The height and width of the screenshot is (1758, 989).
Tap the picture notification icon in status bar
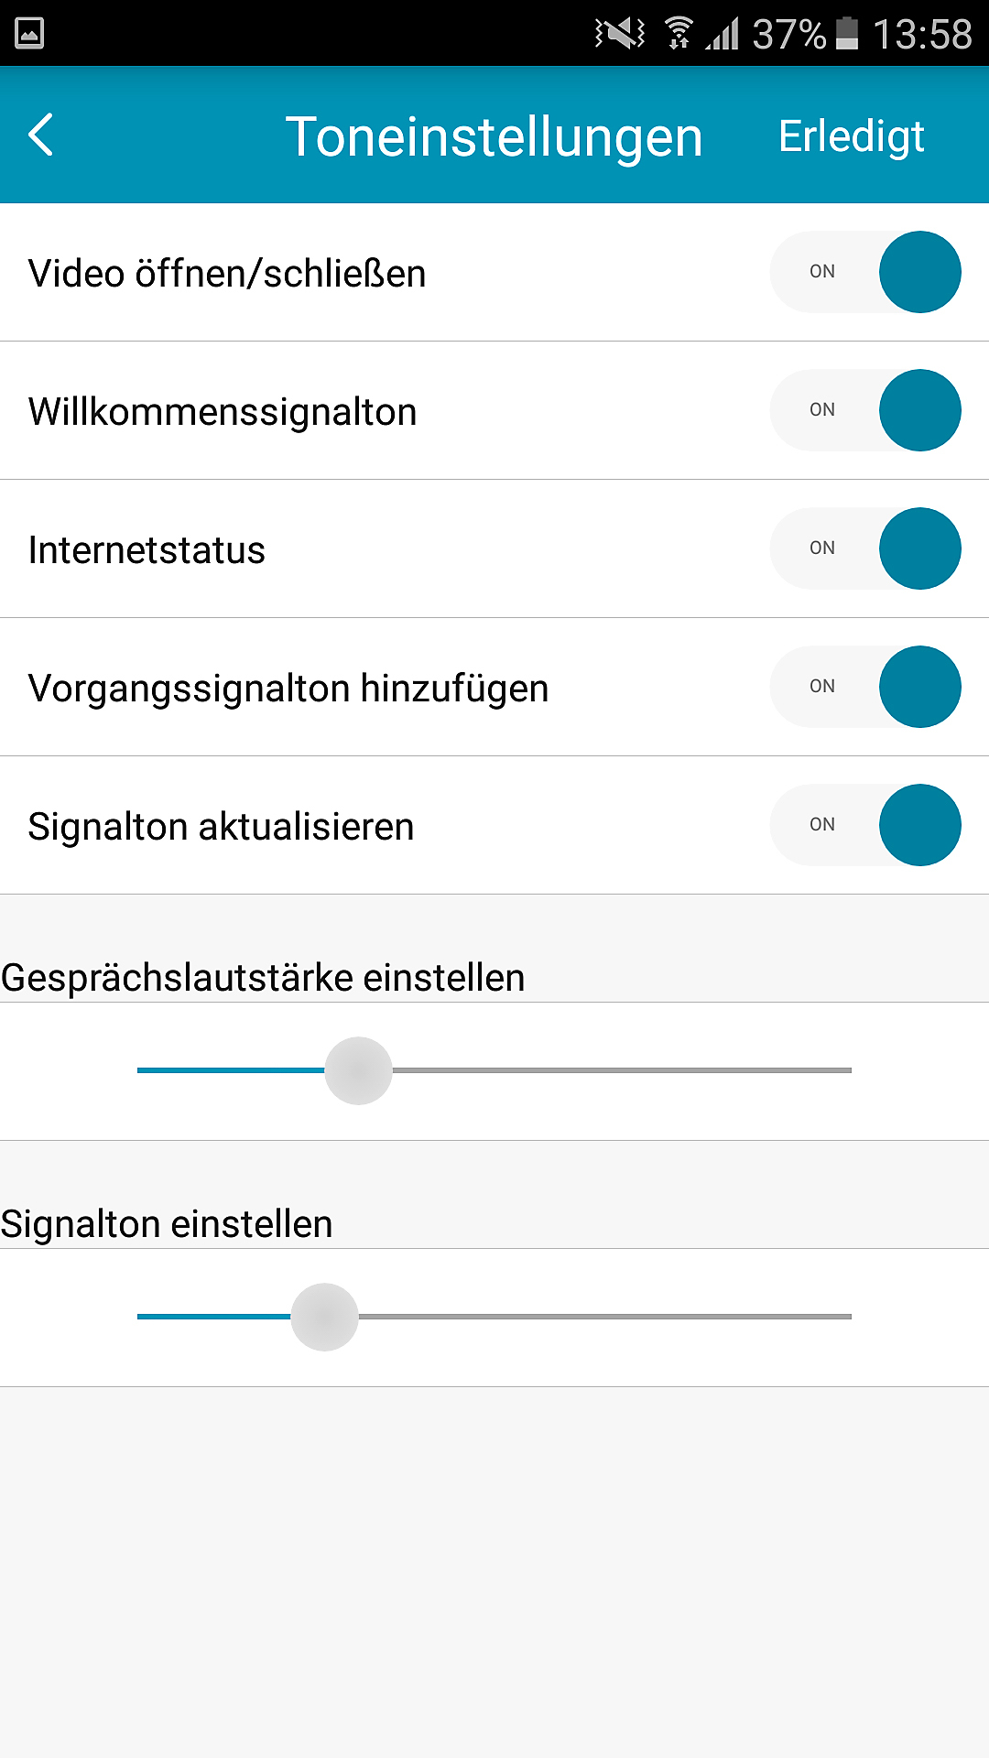point(29,34)
